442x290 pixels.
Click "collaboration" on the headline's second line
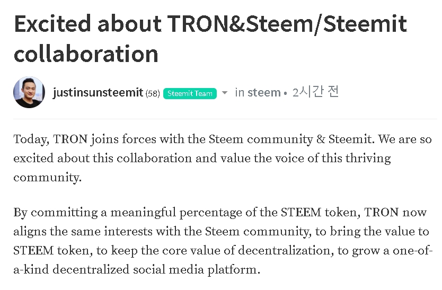86,54
